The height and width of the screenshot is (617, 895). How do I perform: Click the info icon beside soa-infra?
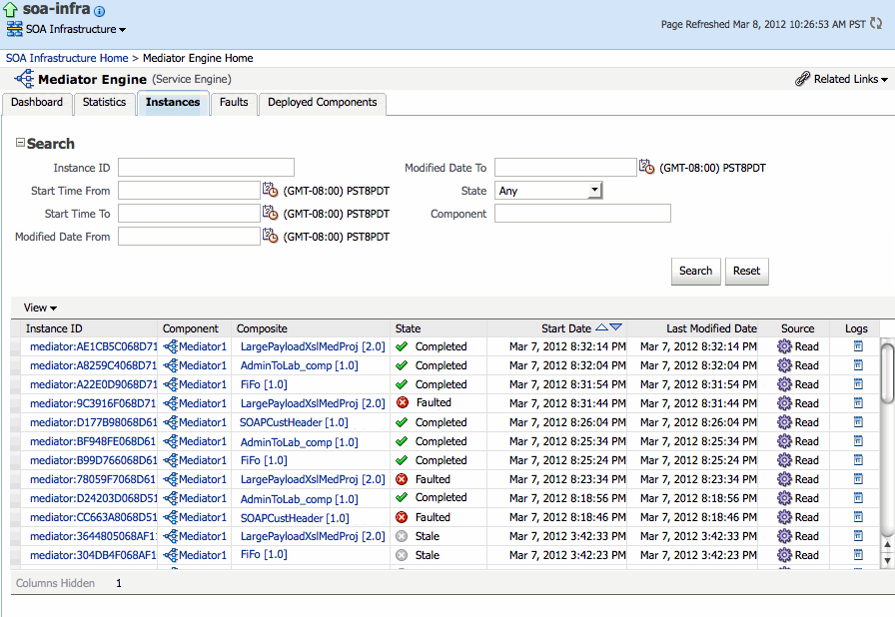pos(97,10)
